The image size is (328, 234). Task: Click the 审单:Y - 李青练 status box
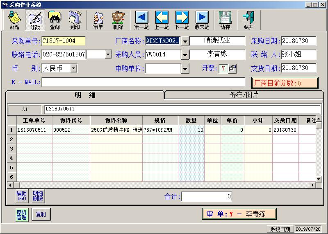[239, 214]
